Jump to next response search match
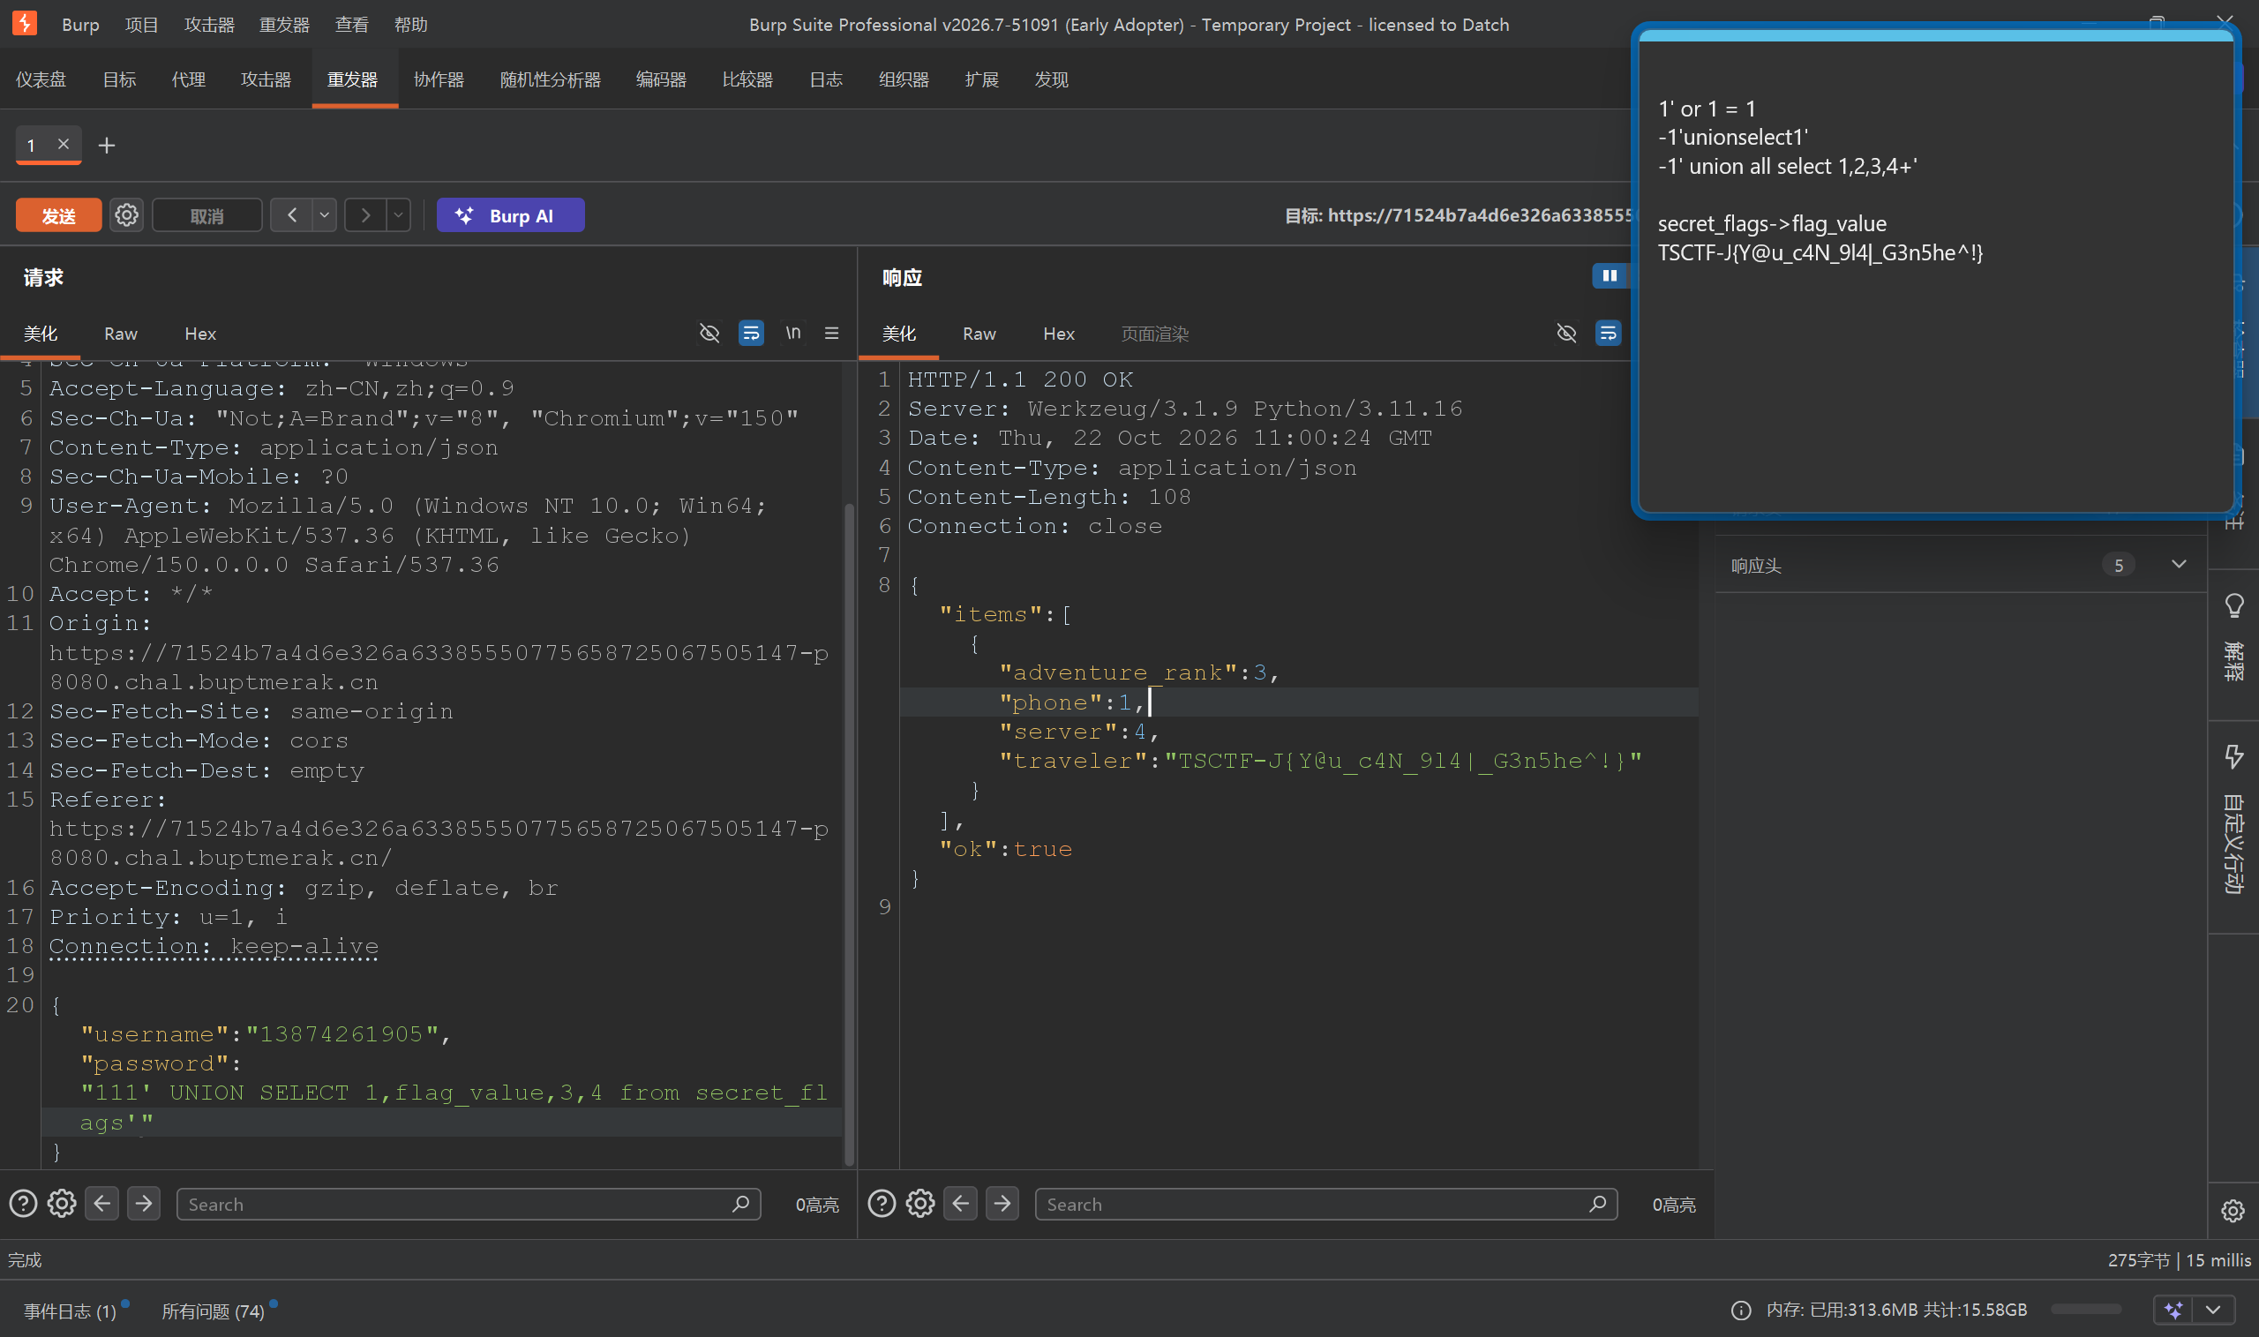Image resolution: width=2259 pixels, height=1337 pixels. click(1002, 1204)
